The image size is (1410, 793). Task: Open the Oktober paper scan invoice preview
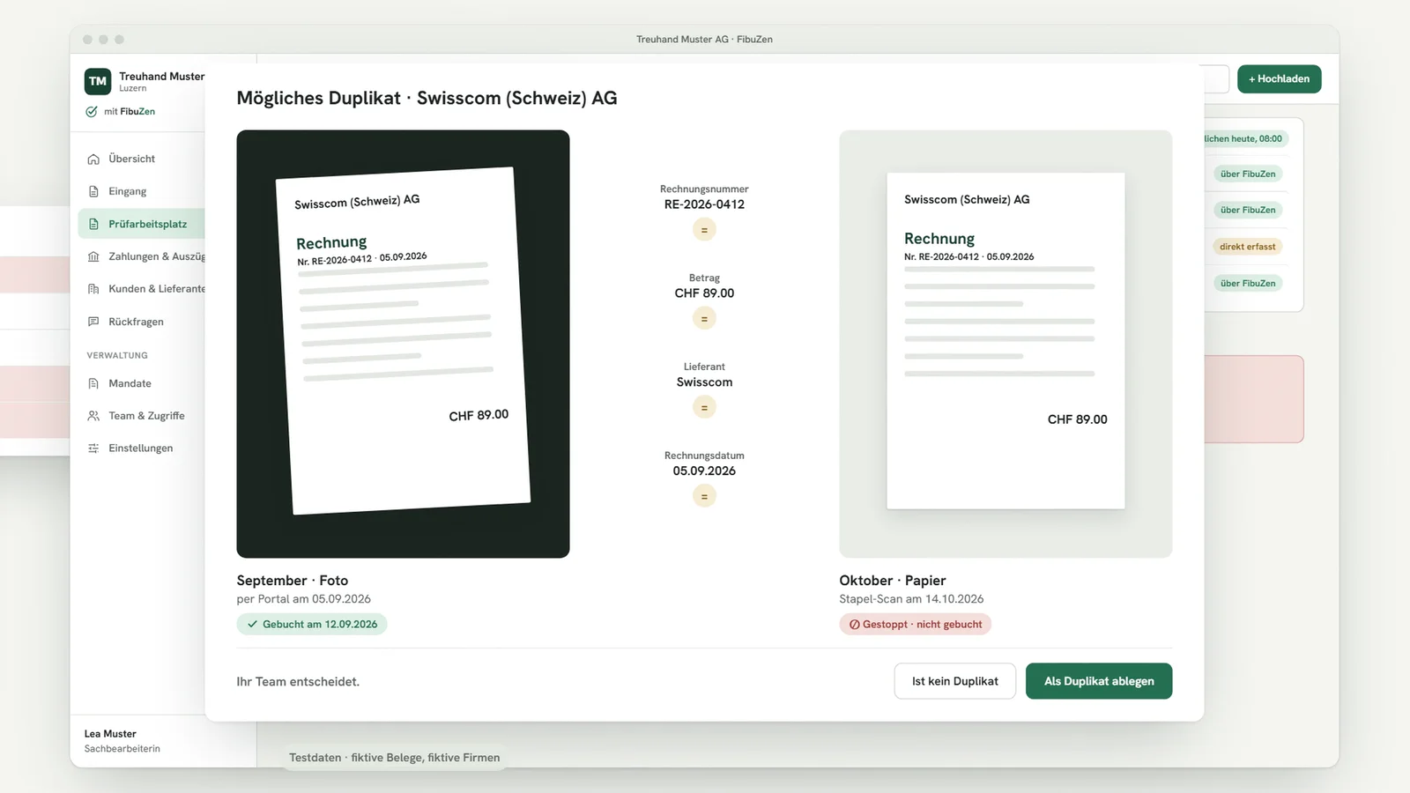1006,345
